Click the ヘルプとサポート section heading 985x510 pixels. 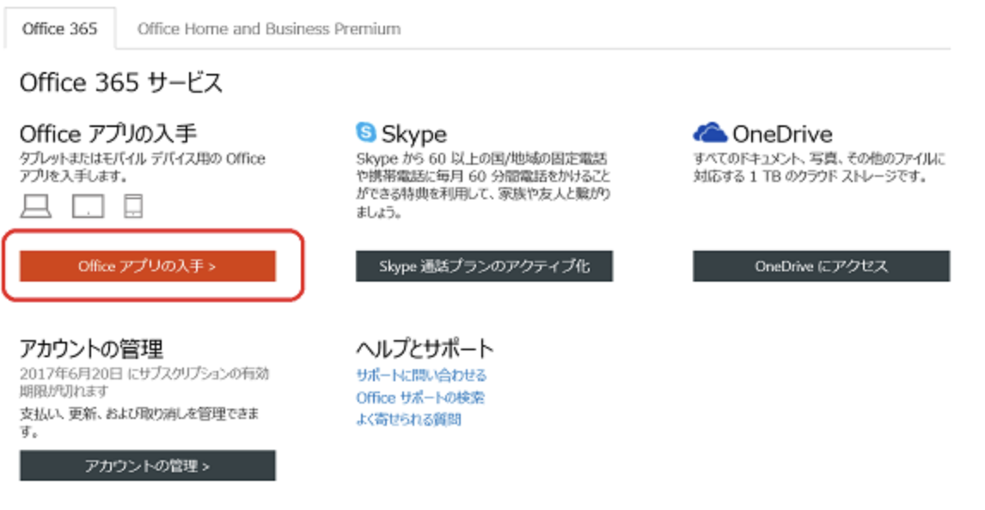(425, 349)
